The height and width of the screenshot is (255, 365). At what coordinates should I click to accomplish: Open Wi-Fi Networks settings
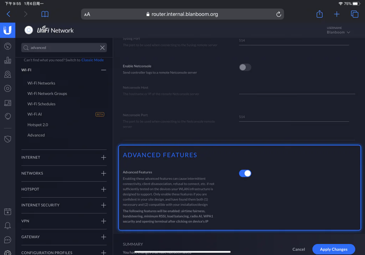41,83
